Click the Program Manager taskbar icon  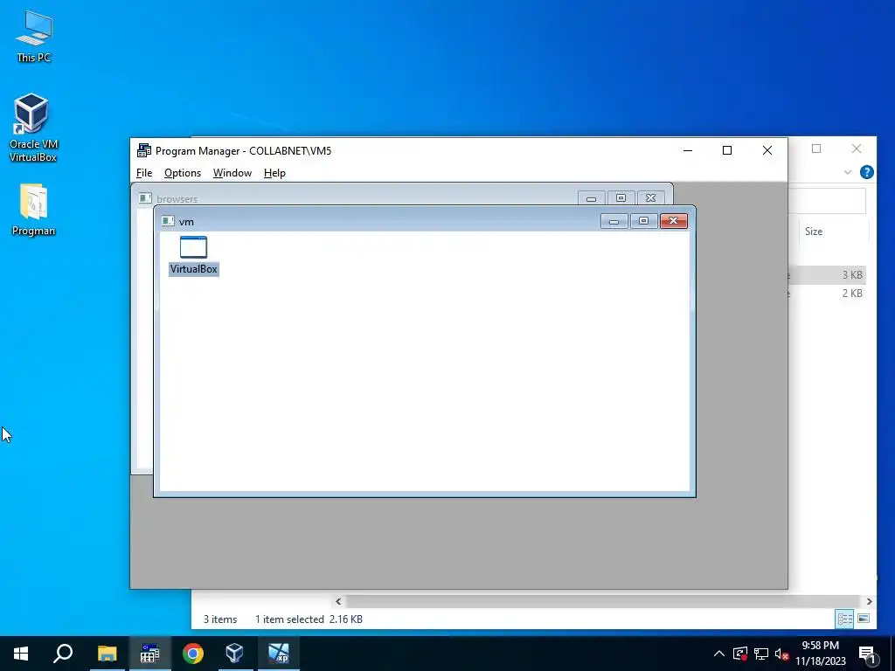[x=149, y=654]
